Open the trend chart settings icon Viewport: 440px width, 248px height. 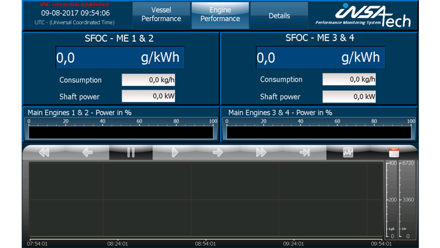[348, 152]
